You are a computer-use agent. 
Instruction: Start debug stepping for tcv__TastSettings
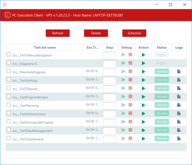tap(123, 80)
